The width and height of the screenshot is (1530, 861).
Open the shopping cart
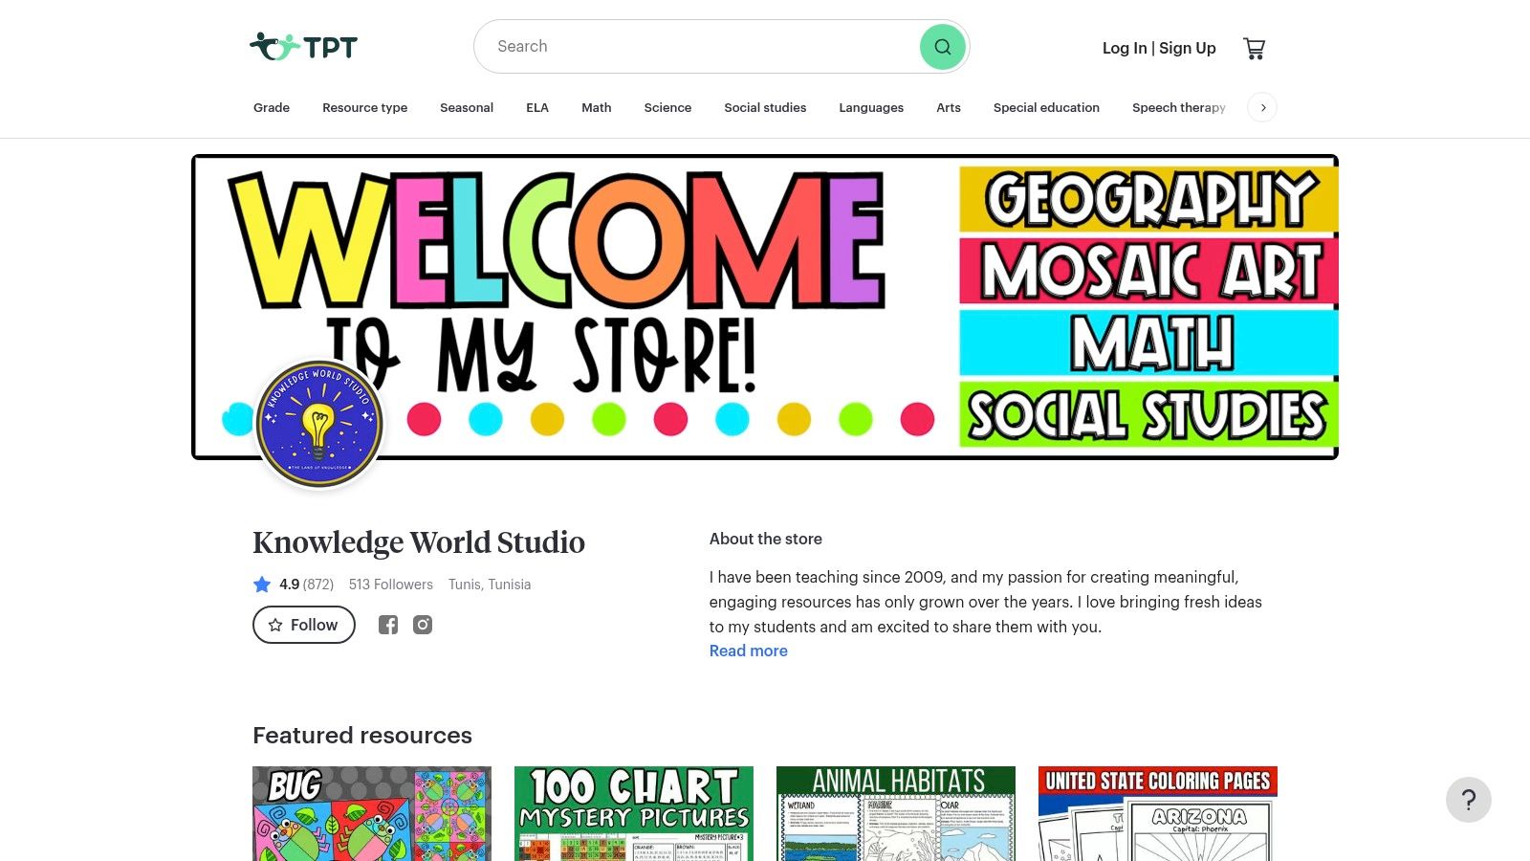(x=1254, y=48)
